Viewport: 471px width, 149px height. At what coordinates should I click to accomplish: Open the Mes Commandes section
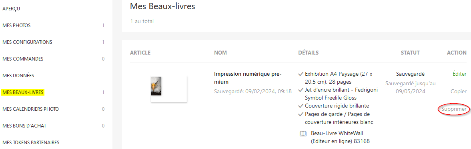(x=23, y=59)
